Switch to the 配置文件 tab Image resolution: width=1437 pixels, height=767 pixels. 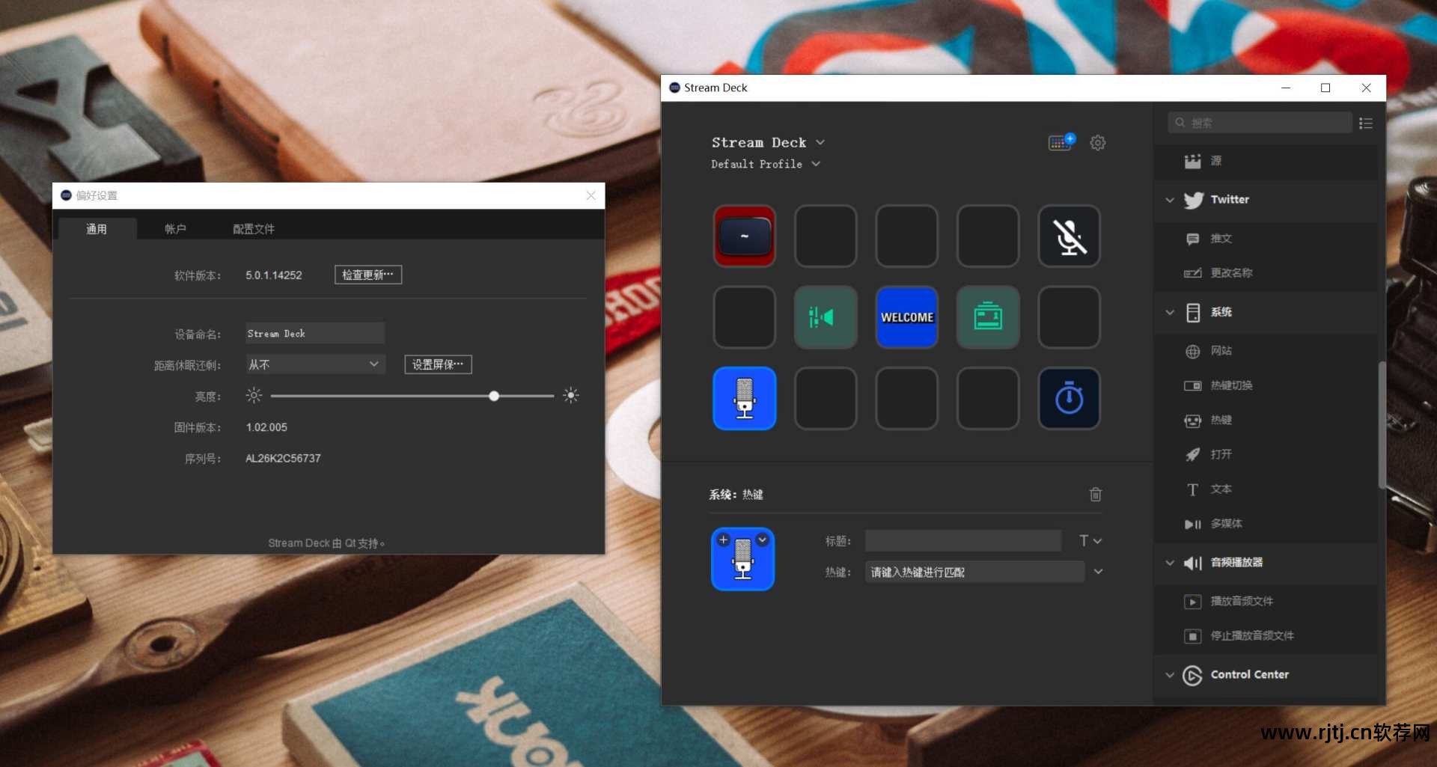[254, 229]
